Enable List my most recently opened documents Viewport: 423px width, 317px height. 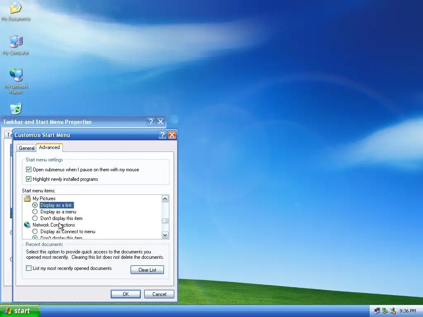(x=29, y=268)
